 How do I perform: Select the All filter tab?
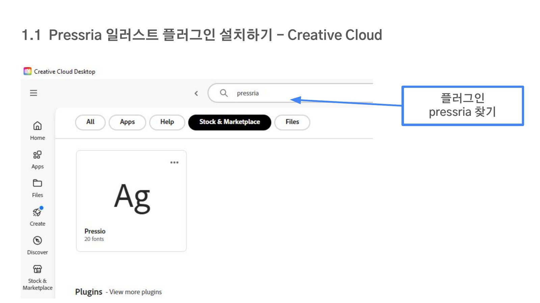click(90, 122)
